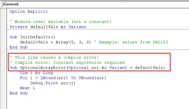Click the 'Module-level variable (not a constant)' comment
This screenshot has height=109, width=189.
click(61, 22)
